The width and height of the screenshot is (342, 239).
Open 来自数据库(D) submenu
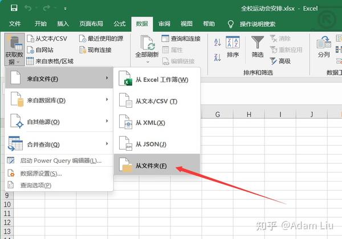tap(59, 100)
